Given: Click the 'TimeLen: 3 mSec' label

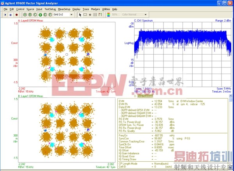Looking at the screenshot, I should tap(222, 92).
